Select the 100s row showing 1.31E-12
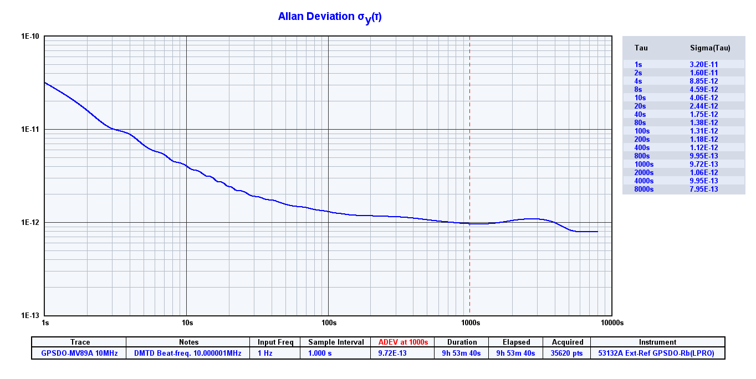The width and height of the screenshot is (756, 379). click(683, 131)
